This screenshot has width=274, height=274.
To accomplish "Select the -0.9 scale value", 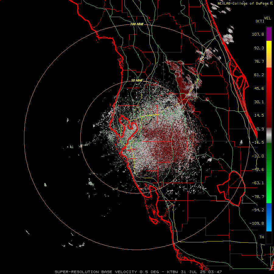I will tap(259, 129).
